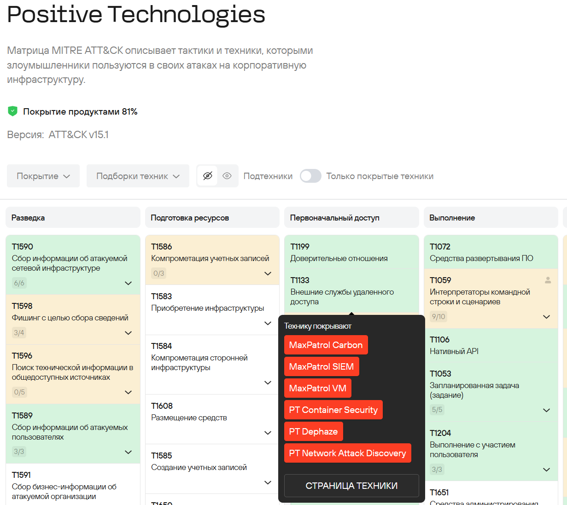Image resolution: width=567 pixels, height=505 pixels.
Task: Click 'Покрытие продуктами 81%' text
Action: pos(80,112)
